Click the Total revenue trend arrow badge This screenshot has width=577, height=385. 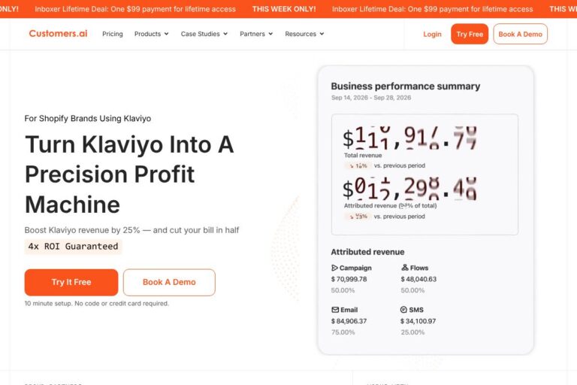[358, 165]
